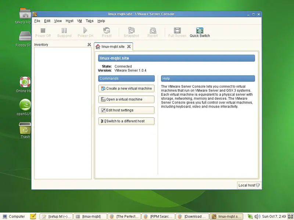Switch to the setup.txt taskbar window
The image size is (294, 220).
click(x=56, y=216)
